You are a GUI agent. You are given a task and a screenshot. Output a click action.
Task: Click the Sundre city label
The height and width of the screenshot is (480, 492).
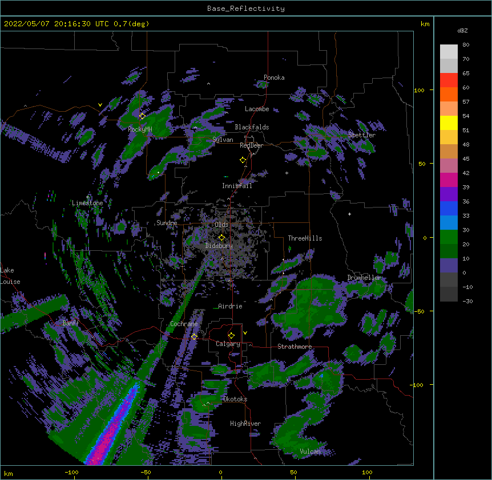167,223
